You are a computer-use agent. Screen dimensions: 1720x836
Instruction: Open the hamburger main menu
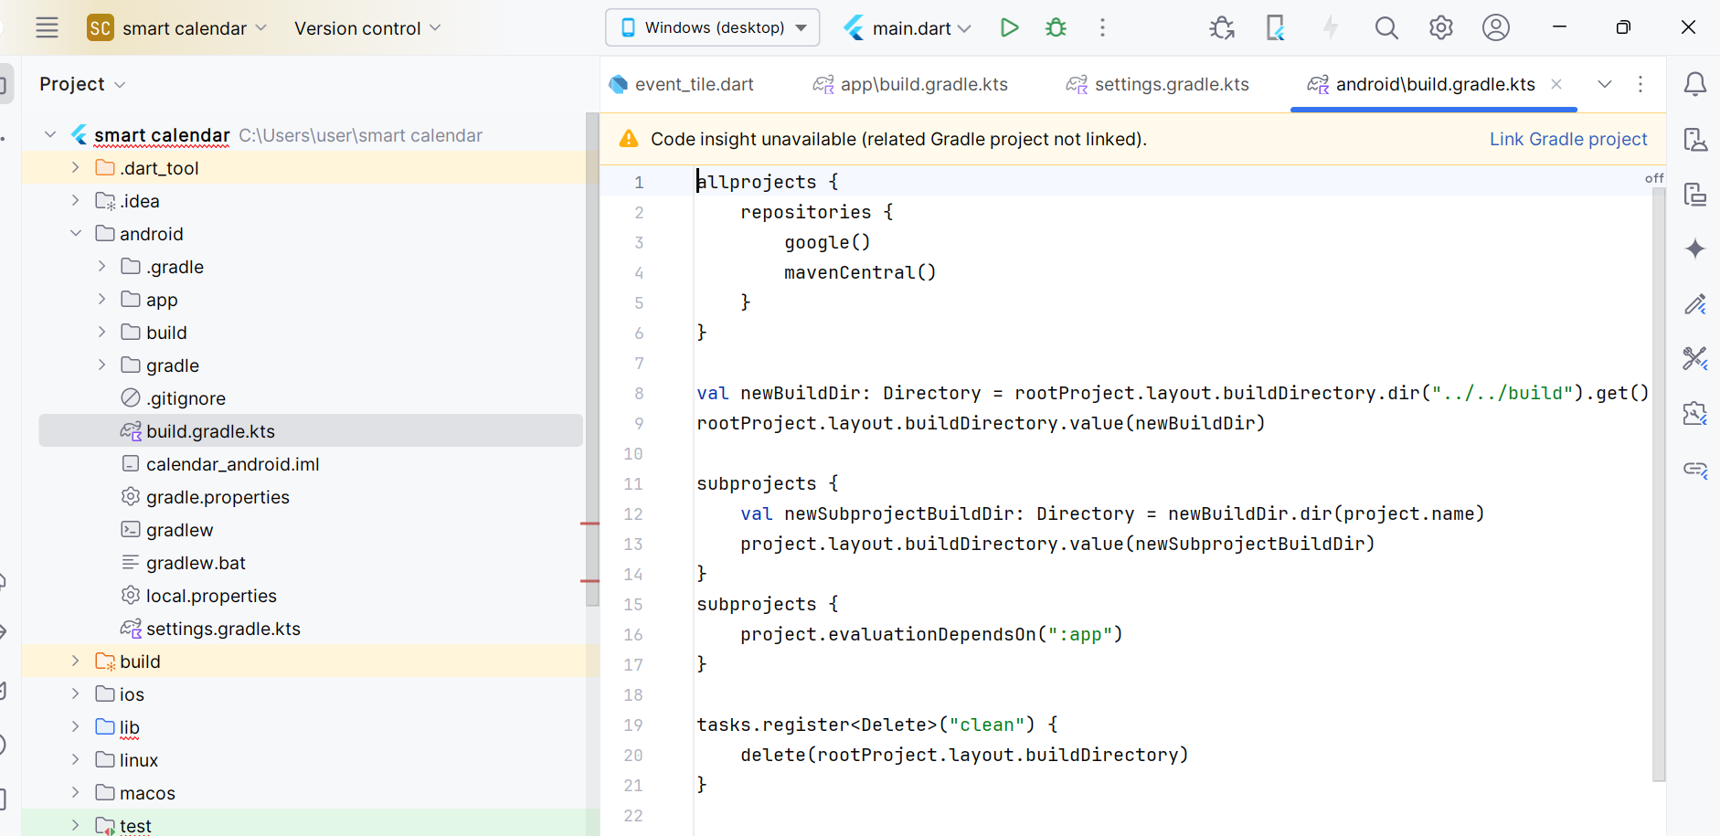47,28
